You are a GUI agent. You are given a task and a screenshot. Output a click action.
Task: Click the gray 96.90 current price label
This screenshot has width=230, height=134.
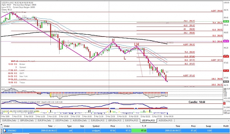(x=226, y=82)
